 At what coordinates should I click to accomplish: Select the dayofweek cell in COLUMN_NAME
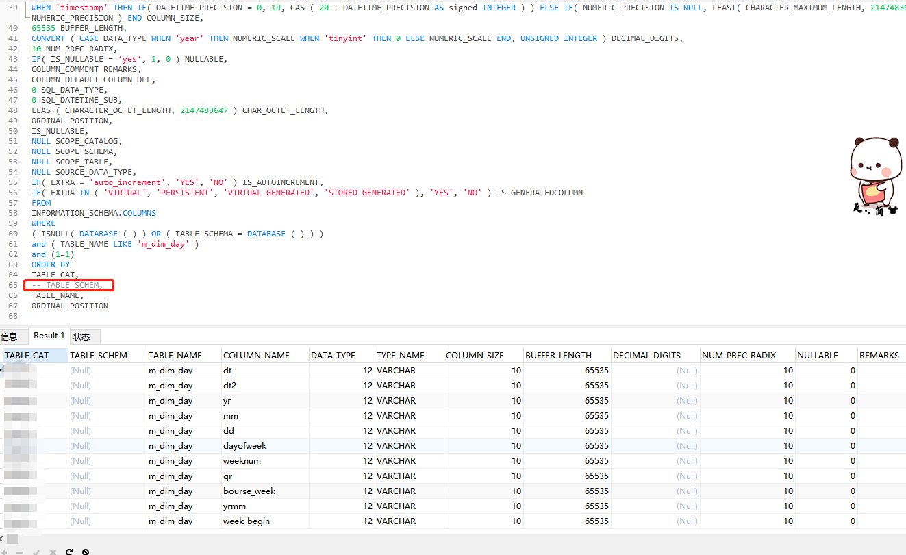click(x=244, y=445)
